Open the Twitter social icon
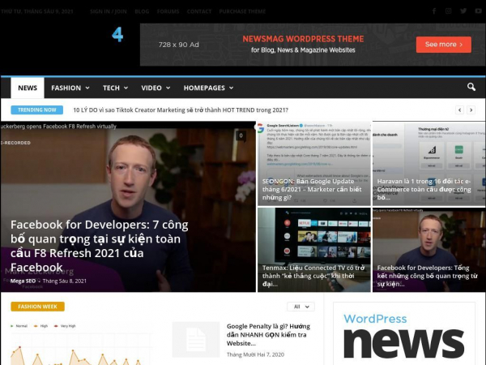The height and width of the screenshot is (365, 486). point(463,11)
